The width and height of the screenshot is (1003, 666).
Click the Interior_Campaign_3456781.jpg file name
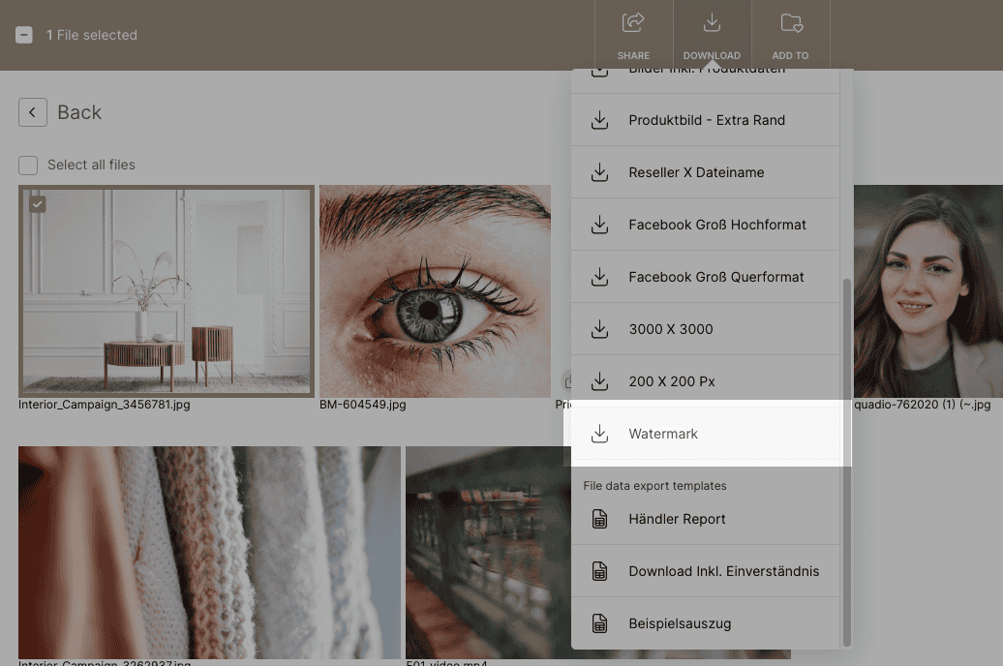coord(105,405)
